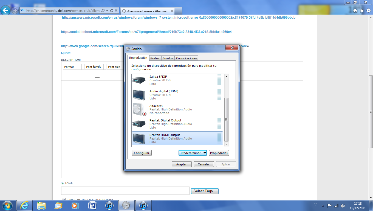This screenshot has height=211, width=373.
Task: Click the volume icon in system tray
Action: tap(343, 206)
